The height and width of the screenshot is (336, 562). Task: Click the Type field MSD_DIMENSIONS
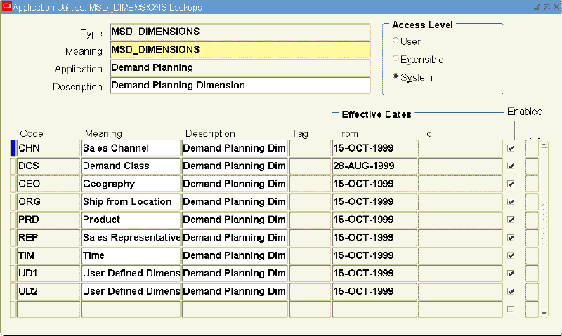coord(240,32)
